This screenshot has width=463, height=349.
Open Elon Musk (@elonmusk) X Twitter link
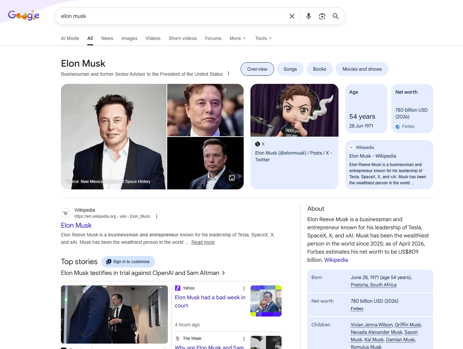point(293,156)
